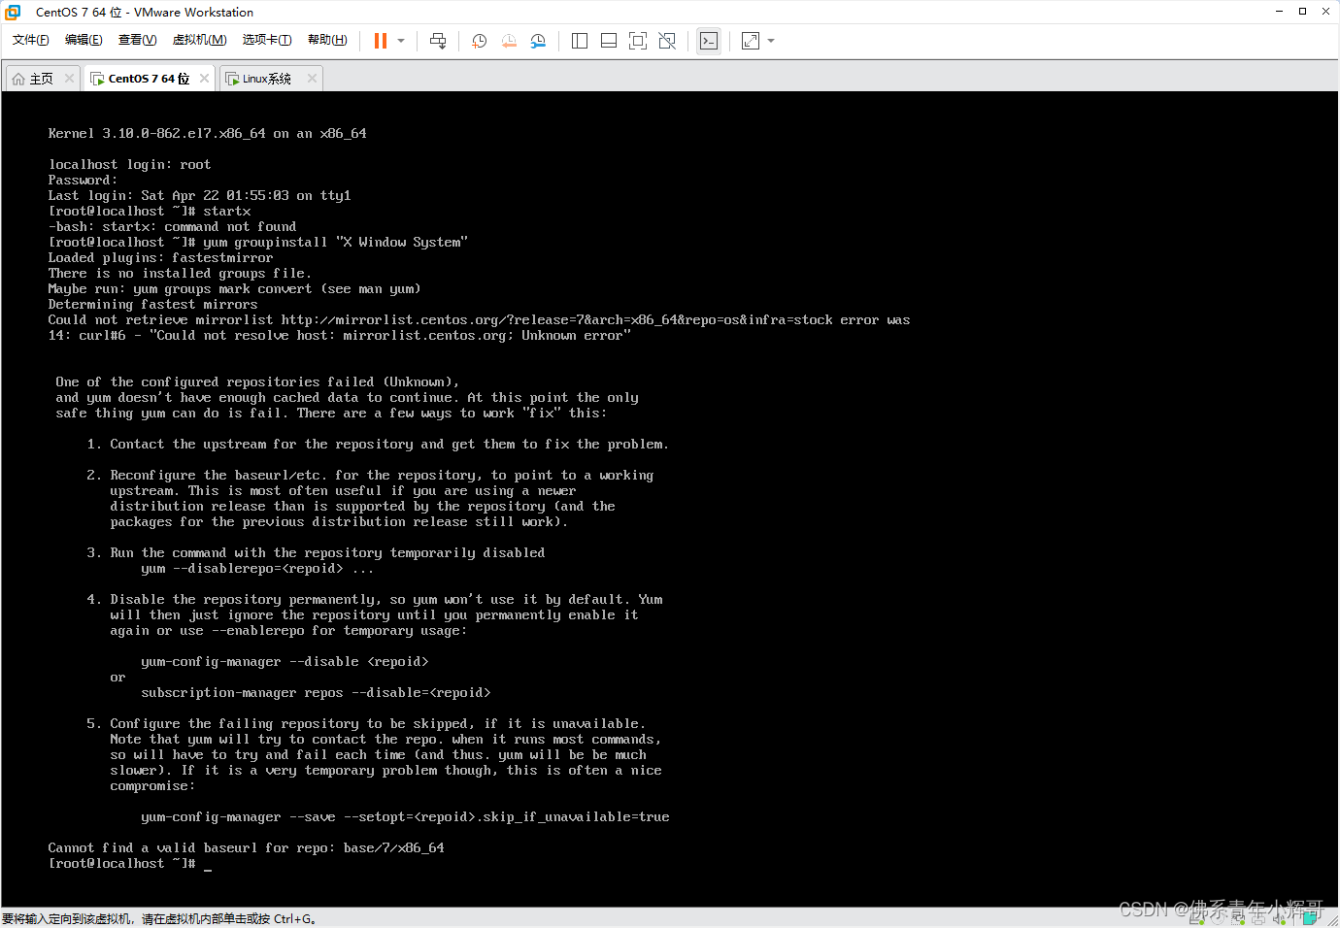1340x928 pixels.
Task: Open the power options dropdown arrow
Action: 401,41
